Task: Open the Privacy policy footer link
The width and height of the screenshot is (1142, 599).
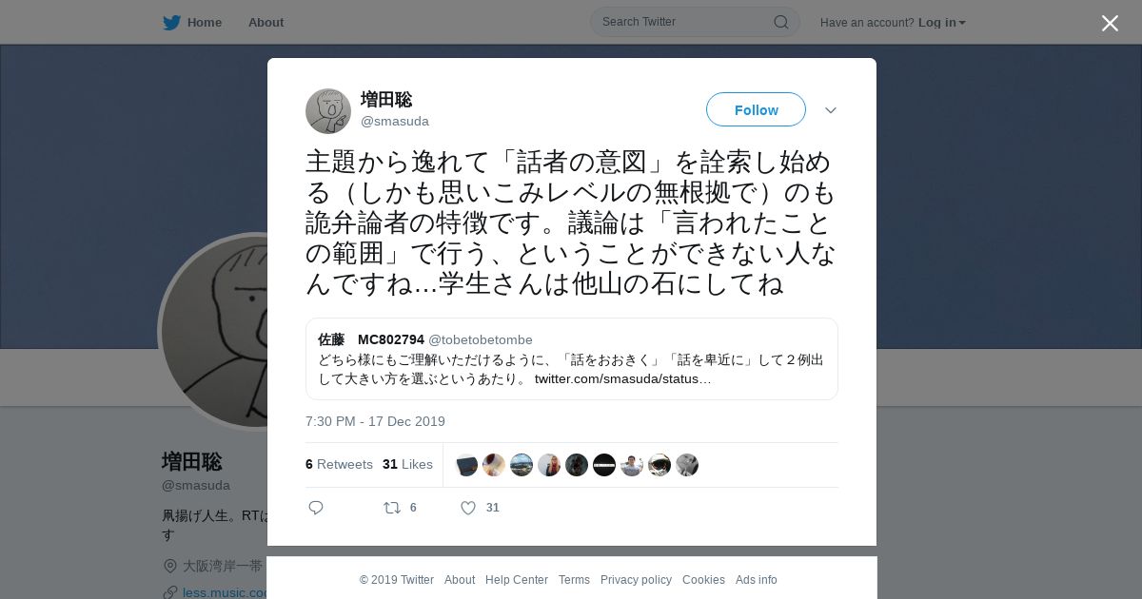Action: [x=636, y=580]
